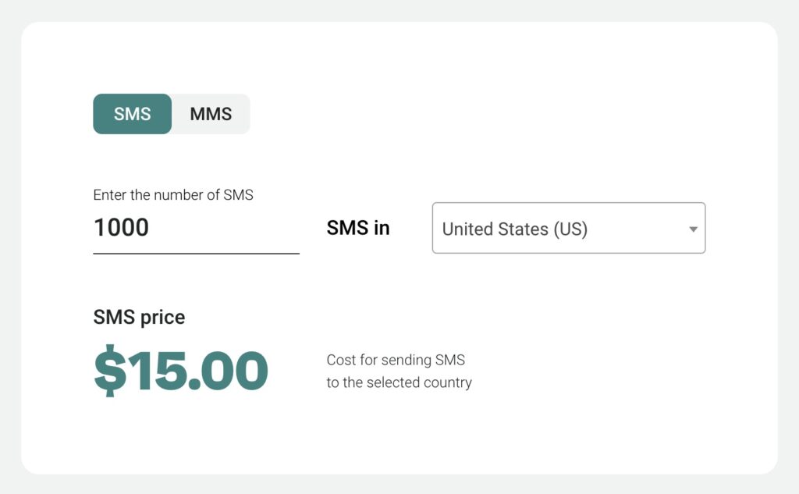
Task: Click the cost description text
Action: [399, 371]
